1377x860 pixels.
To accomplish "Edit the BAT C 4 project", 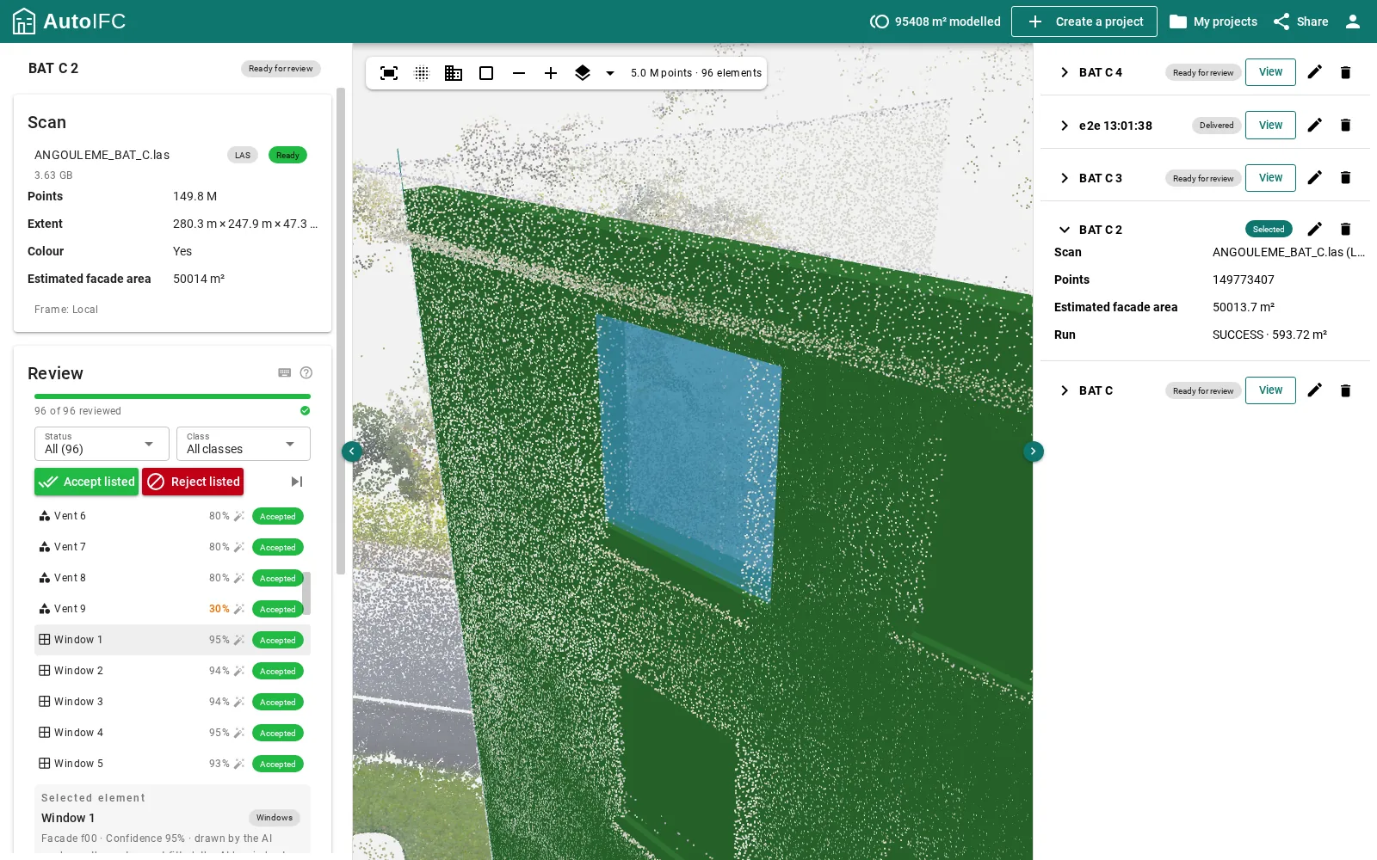I will (x=1315, y=72).
